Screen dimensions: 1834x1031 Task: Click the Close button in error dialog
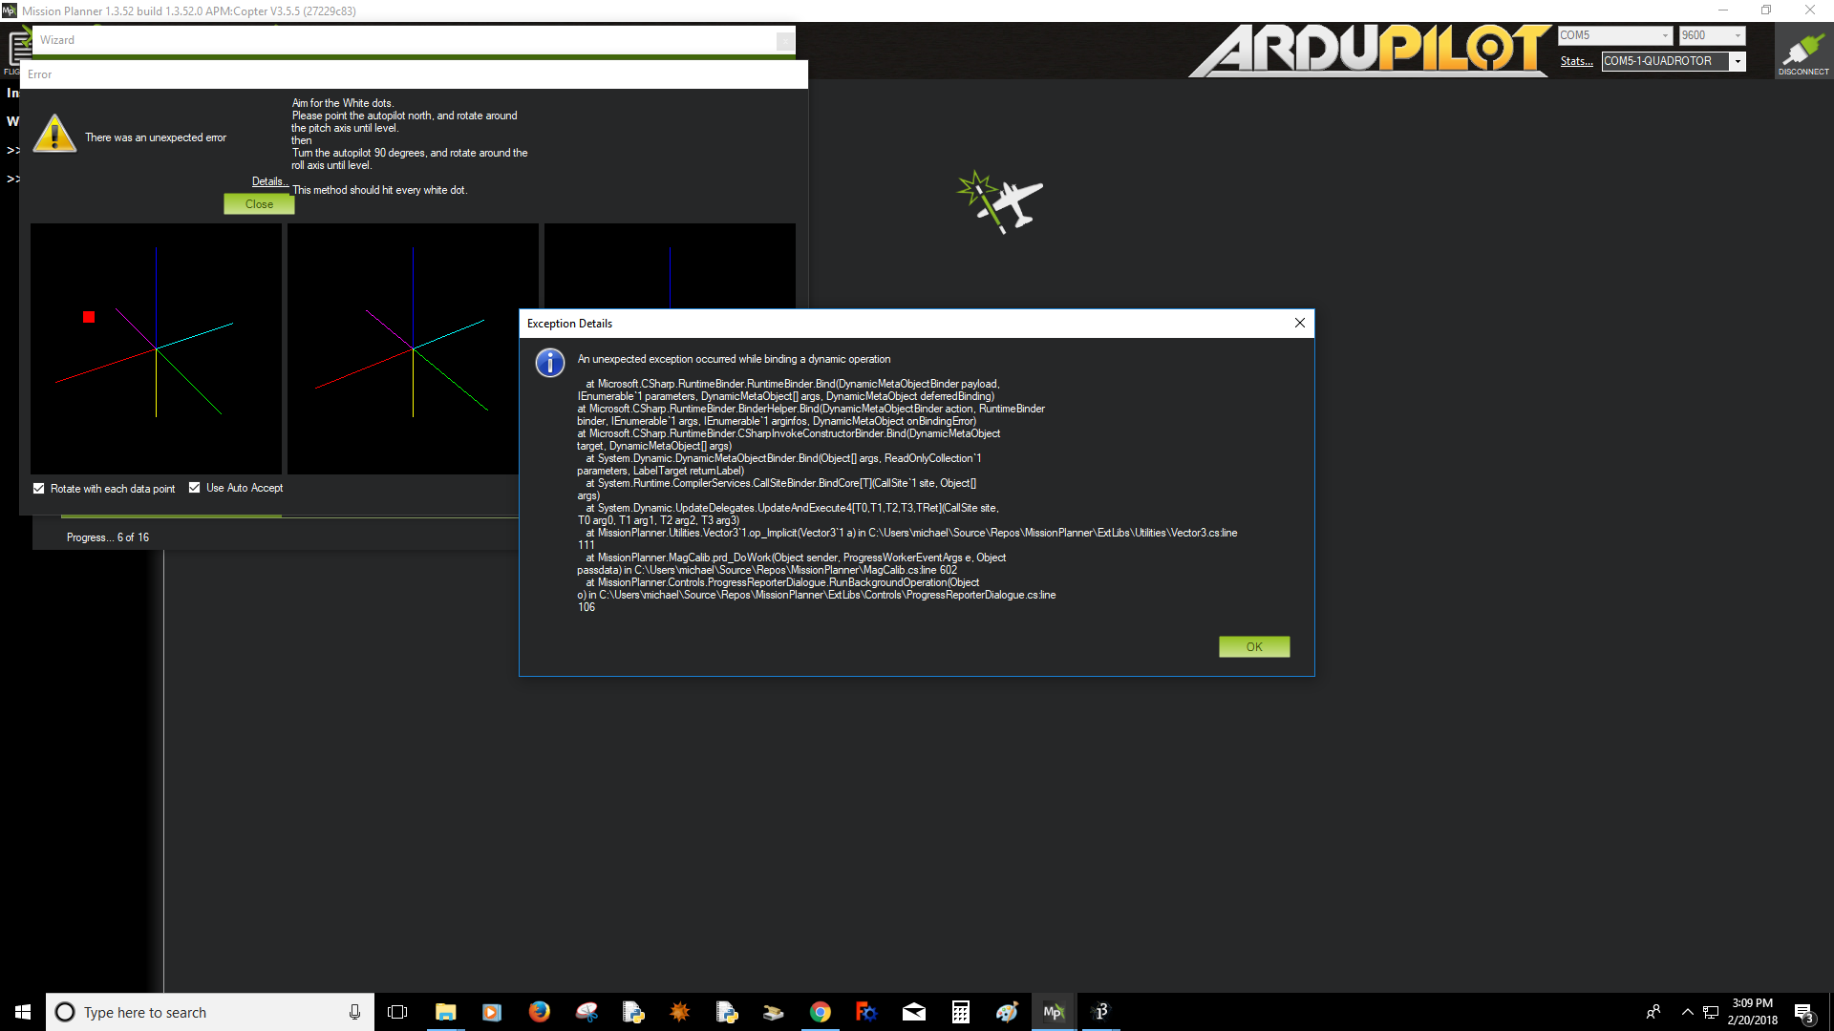coord(260,202)
